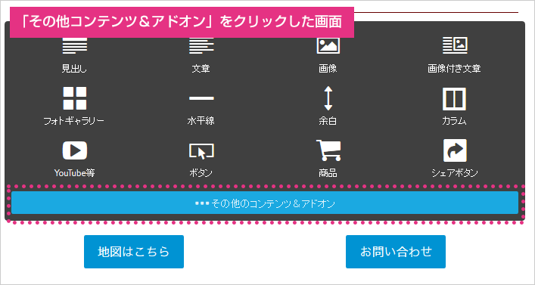Insert 商品 shopping cart icon
535x285 pixels.
pyautogui.click(x=328, y=150)
